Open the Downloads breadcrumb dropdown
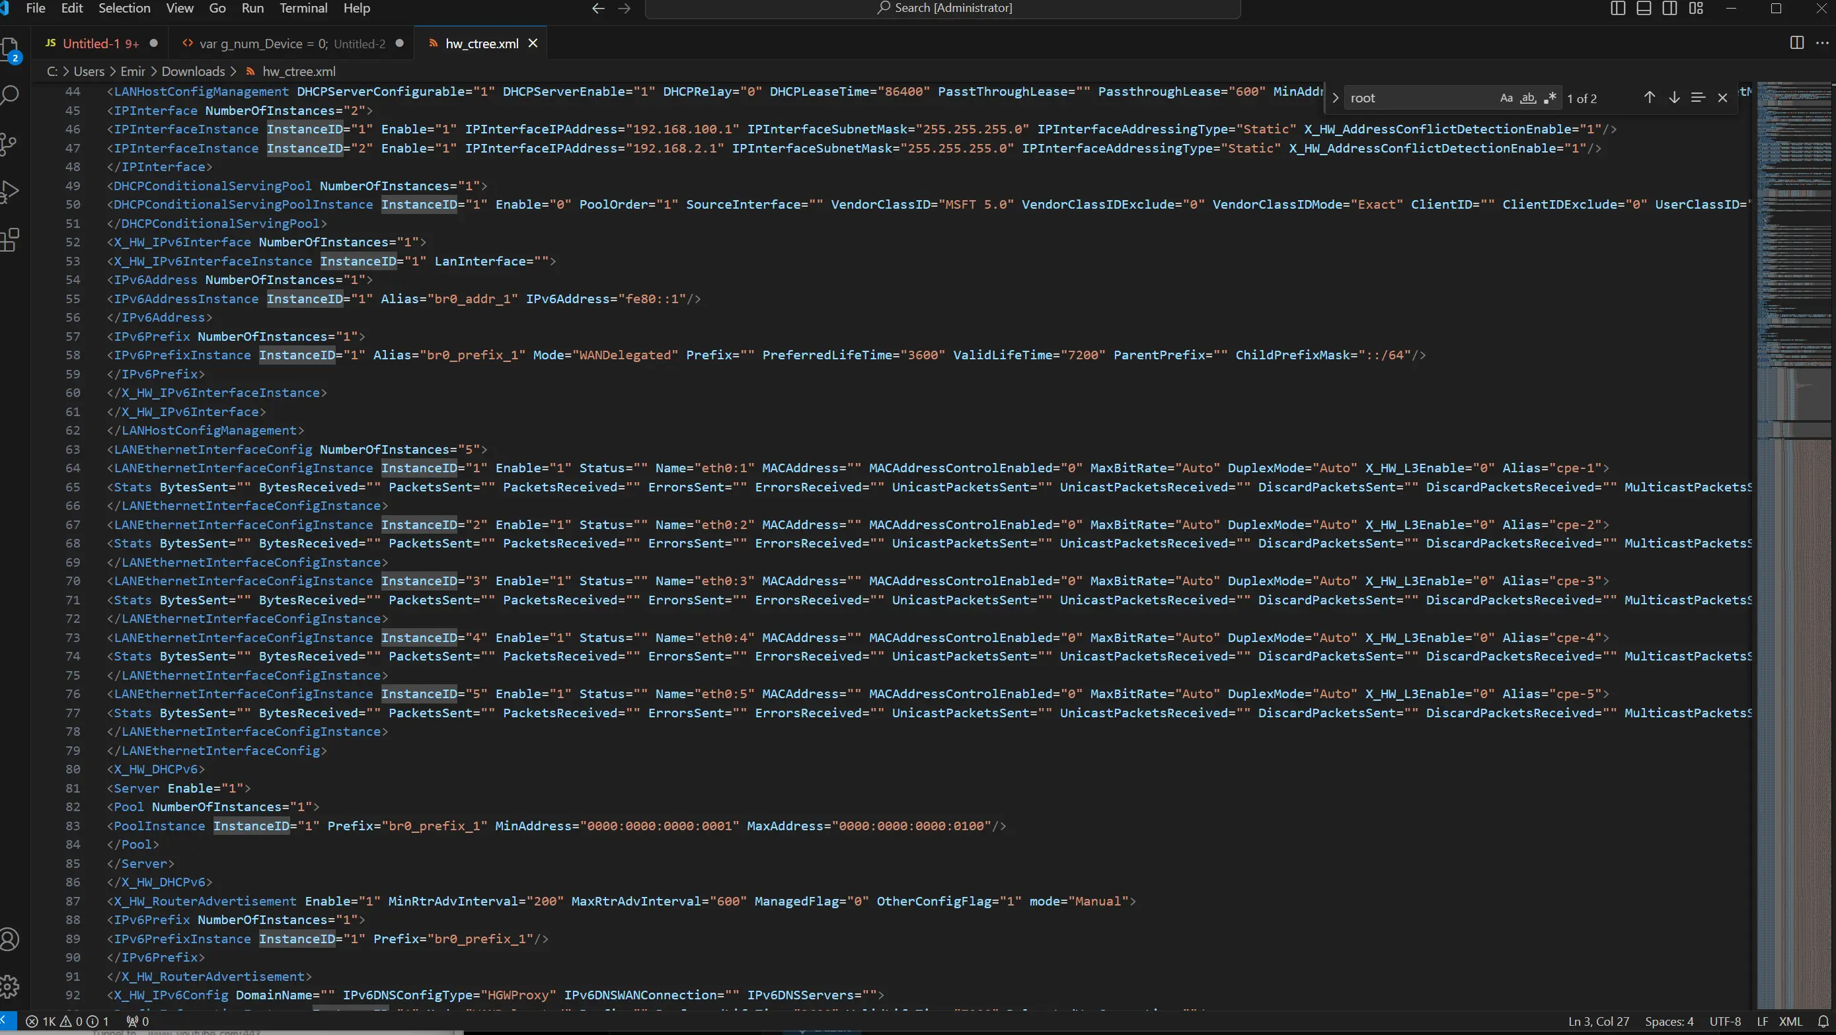This screenshot has width=1836, height=1035. (193, 71)
